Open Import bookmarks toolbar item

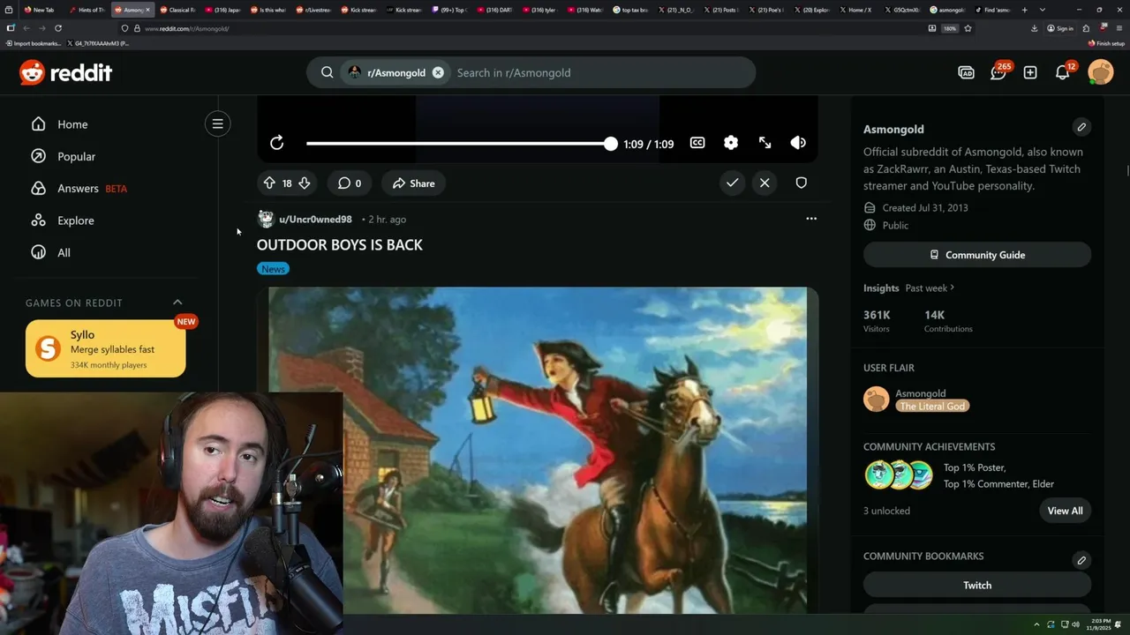click(x=34, y=43)
